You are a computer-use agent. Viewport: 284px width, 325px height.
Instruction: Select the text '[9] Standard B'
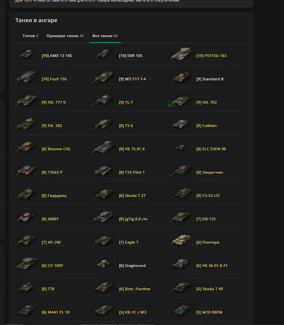(x=210, y=79)
